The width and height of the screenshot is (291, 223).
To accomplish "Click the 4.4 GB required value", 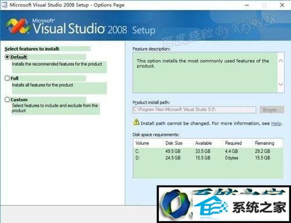I will (x=231, y=151).
